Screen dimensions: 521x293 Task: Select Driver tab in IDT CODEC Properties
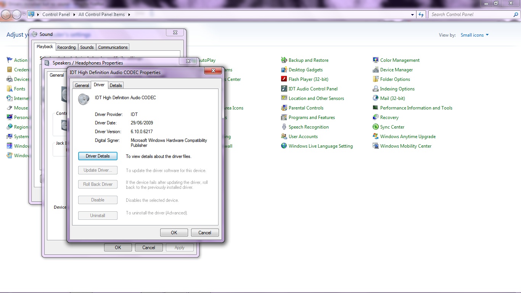click(99, 85)
